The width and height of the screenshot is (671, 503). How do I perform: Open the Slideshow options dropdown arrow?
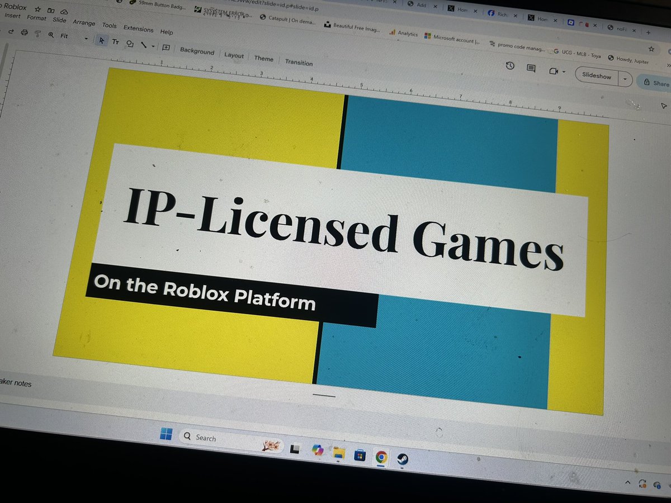625,79
